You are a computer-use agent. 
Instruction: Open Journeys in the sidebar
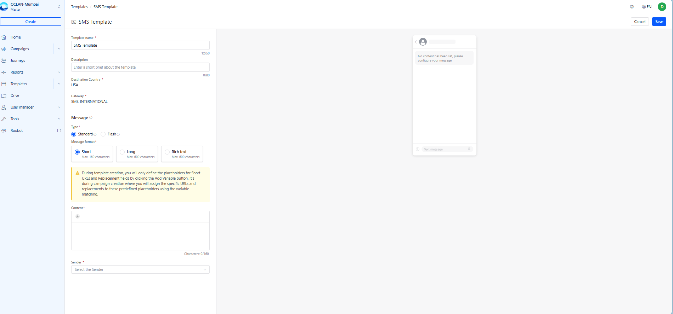[x=18, y=60]
